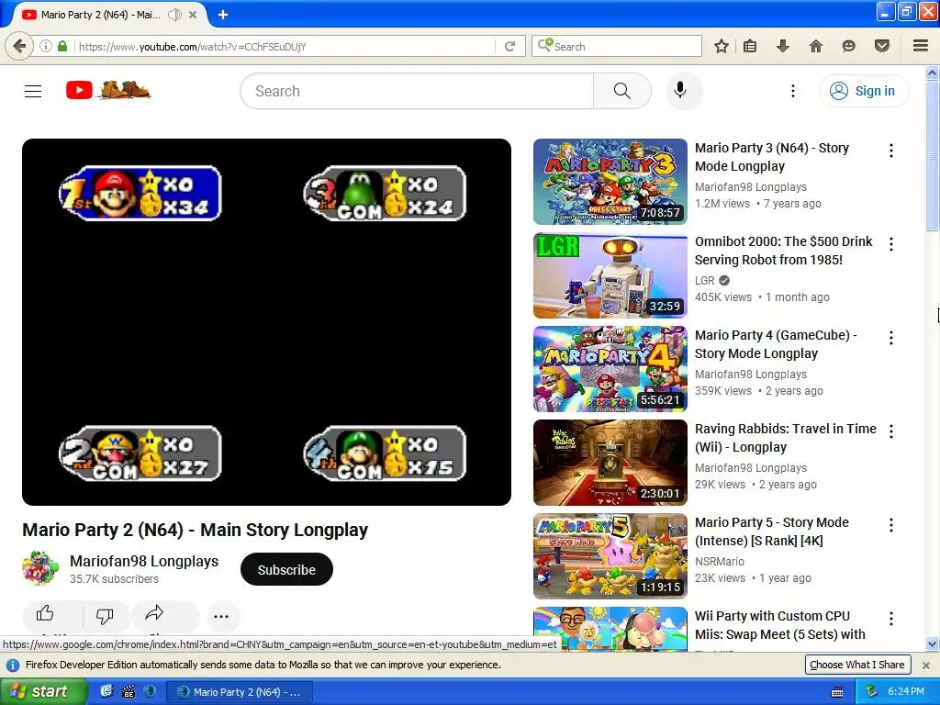Open more actions ellipsis under video
Screen dimensions: 940x705
coord(221,616)
